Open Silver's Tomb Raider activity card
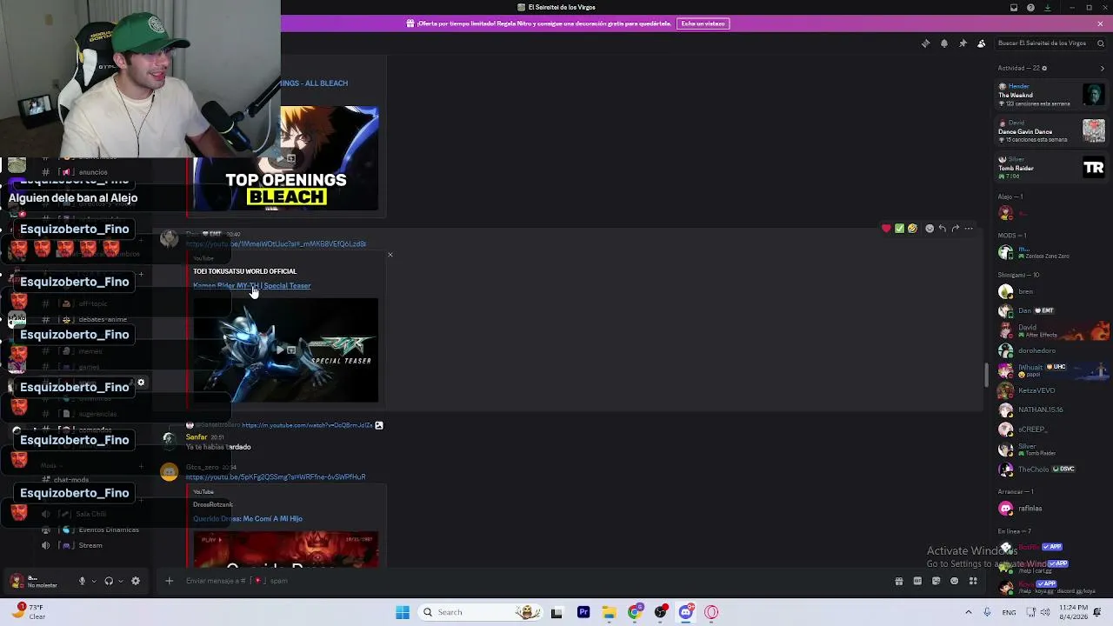Viewport: 1113px width, 626px height. [x=1050, y=167]
